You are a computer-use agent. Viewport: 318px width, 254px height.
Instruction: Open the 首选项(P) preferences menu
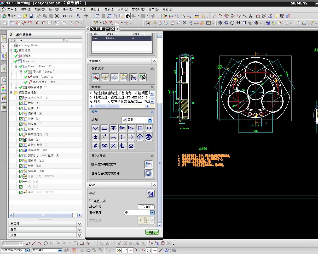tap(138, 9)
